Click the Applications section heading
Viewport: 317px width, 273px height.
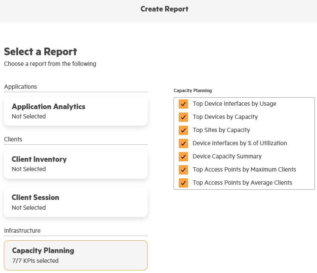pyautogui.click(x=21, y=87)
